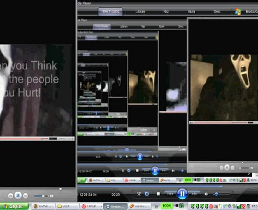Select second-level nested Now Playing tab
This screenshot has width=258, height=210.
102,26
